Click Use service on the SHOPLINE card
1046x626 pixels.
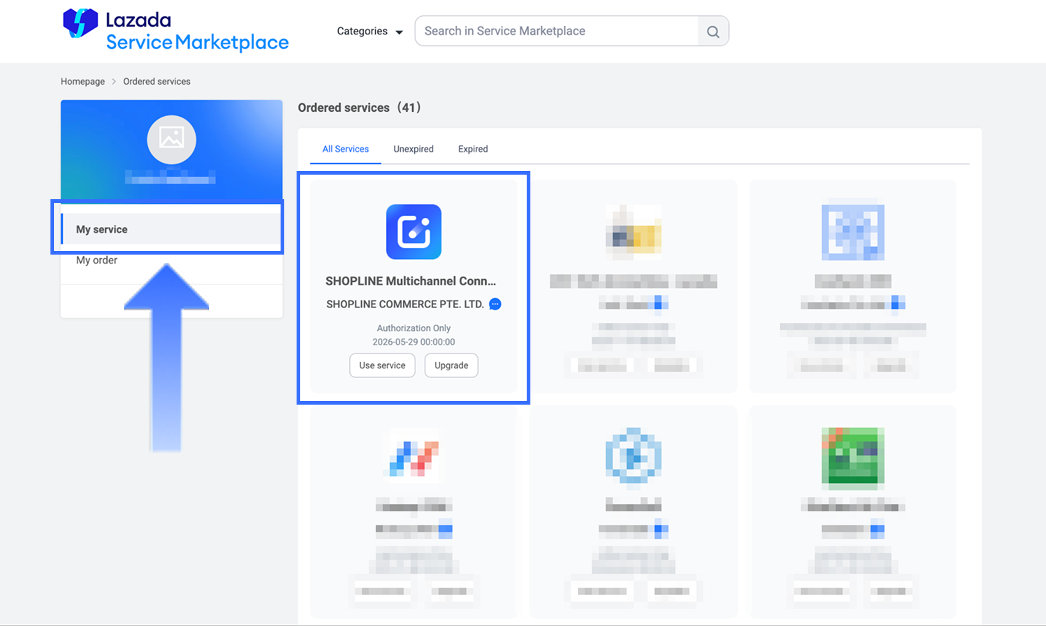pyautogui.click(x=382, y=365)
